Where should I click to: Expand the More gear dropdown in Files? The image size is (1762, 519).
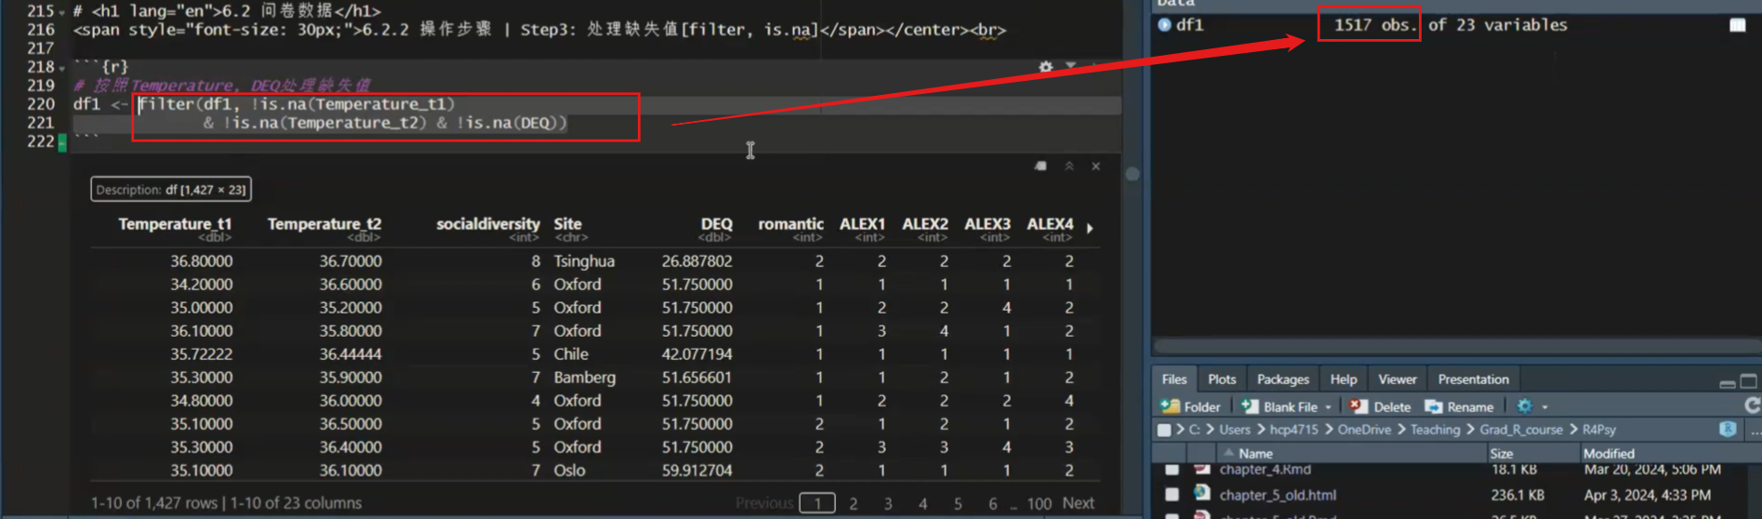click(x=1544, y=407)
